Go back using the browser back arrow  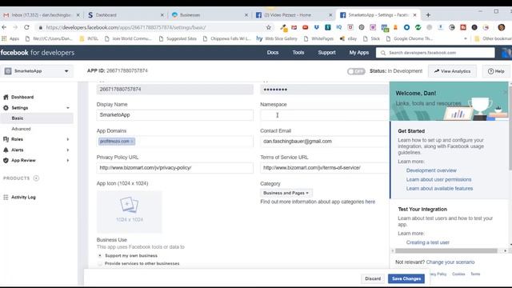tap(4, 27)
